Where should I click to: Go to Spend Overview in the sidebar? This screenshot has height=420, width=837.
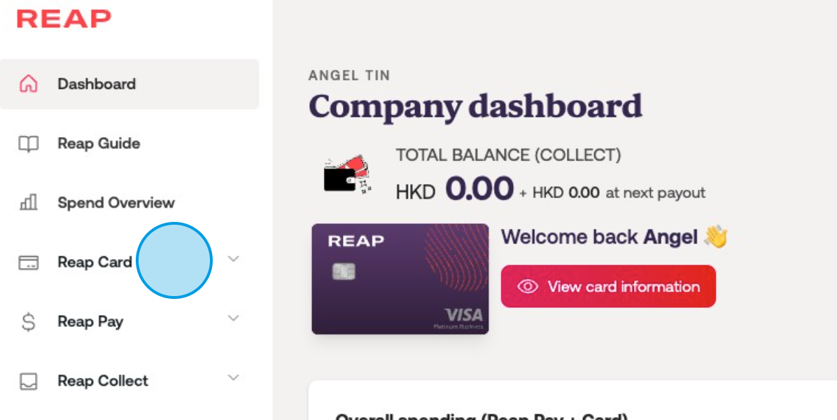tap(116, 203)
